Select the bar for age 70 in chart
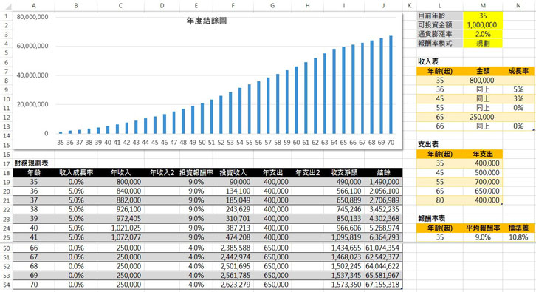Image resolution: width=536 pixels, height=292 pixels. click(391, 84)
